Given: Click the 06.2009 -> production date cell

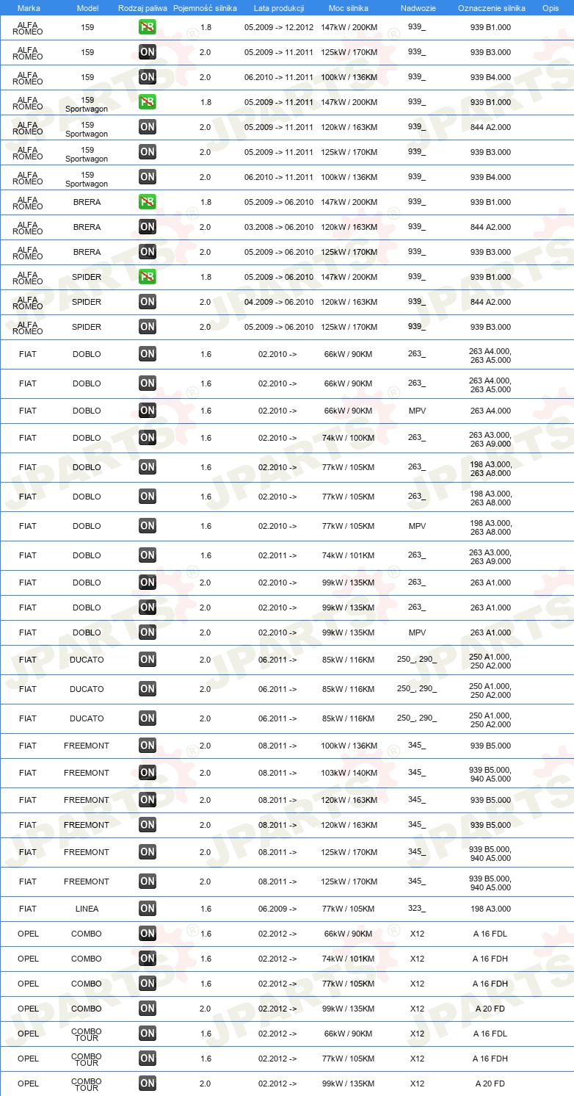Looking at the screenshot, I should click(277, 909).
